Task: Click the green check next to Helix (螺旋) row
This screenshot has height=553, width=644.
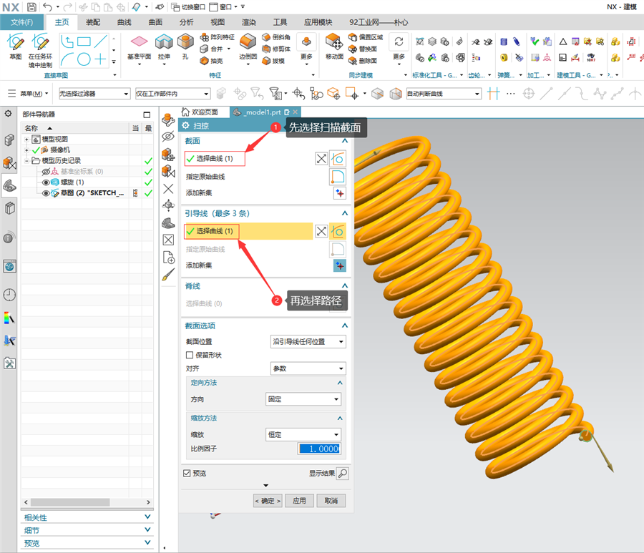Action: 148,182
